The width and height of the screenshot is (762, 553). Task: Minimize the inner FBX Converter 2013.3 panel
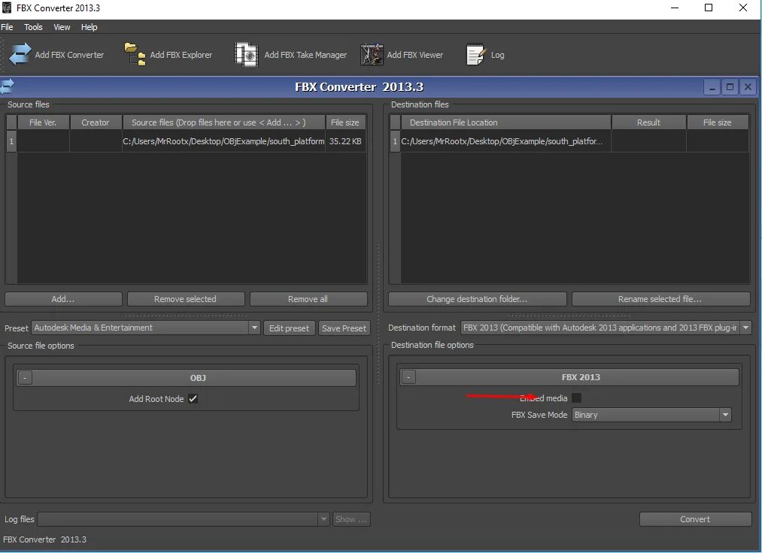[x=712, y=87]
